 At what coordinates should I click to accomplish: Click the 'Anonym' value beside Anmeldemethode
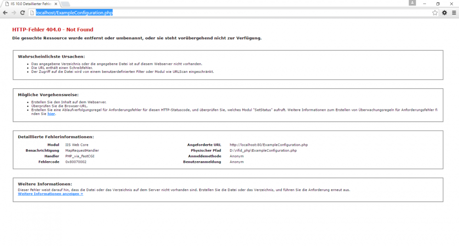pos(236,156)
